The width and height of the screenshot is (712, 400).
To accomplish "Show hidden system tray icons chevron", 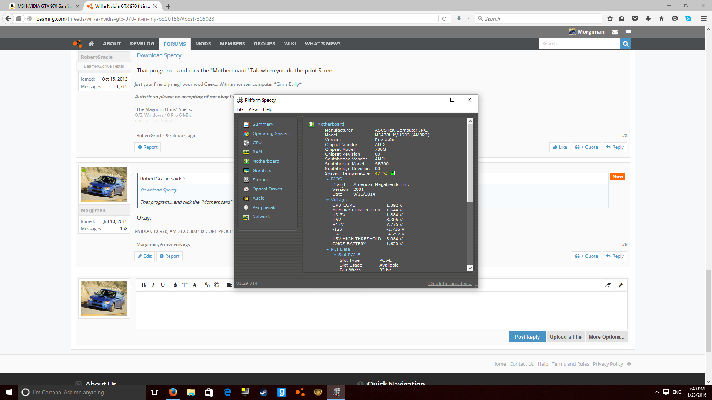I will 657,392.
